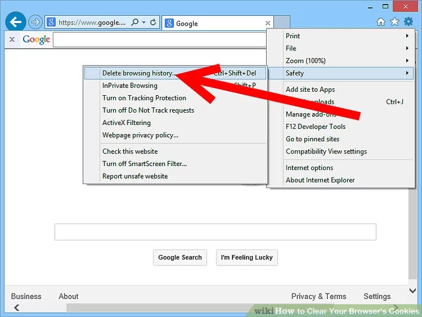Go back with the blue Back arrow
This screenshot has height=317, width=422.
coord(16,21)
